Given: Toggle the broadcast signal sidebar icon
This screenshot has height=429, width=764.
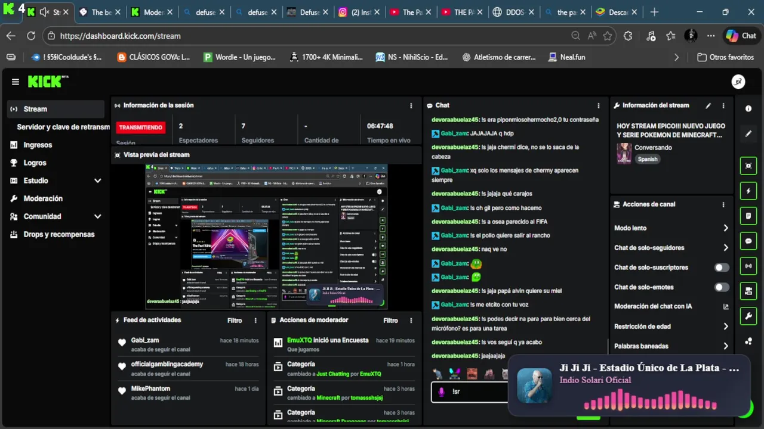Looking at the screenshot, I should (748, 266).
